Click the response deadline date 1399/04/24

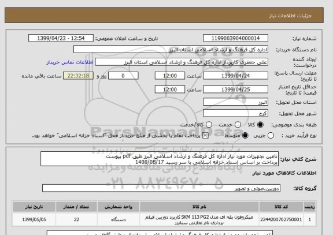235,76
